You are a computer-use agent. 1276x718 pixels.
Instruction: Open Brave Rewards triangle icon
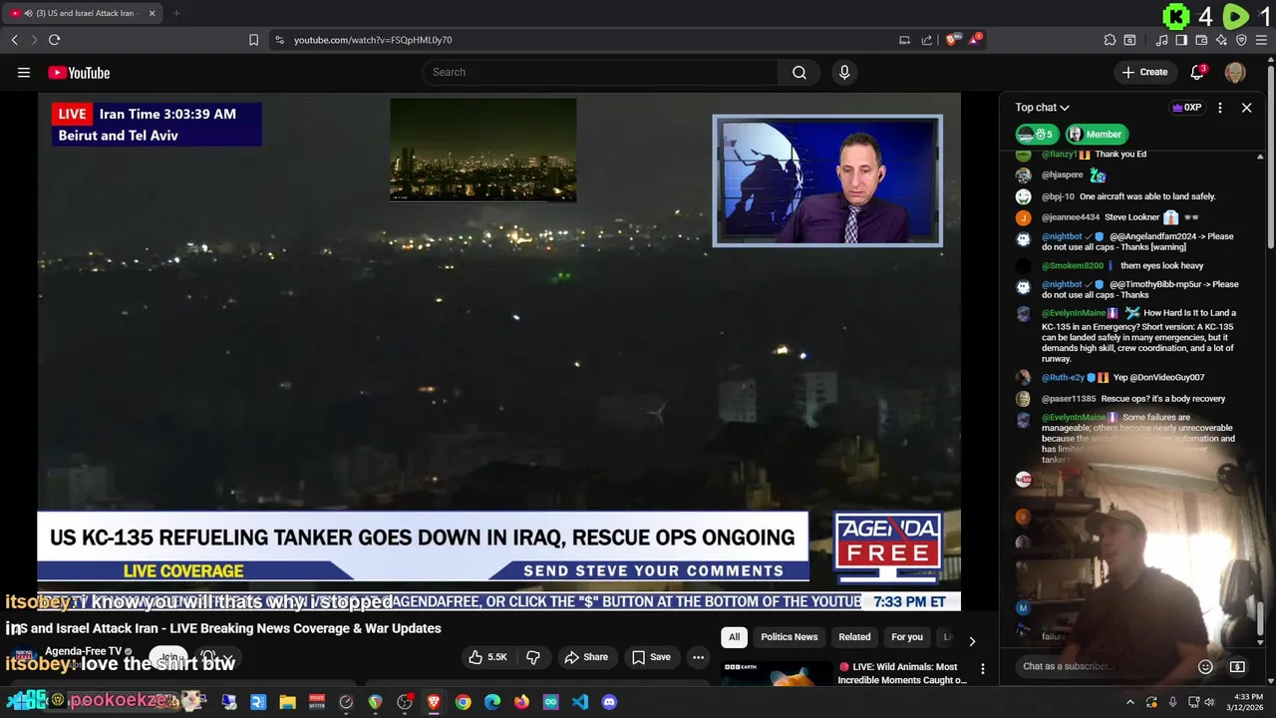pyautogui.click(x=976, y=40)
